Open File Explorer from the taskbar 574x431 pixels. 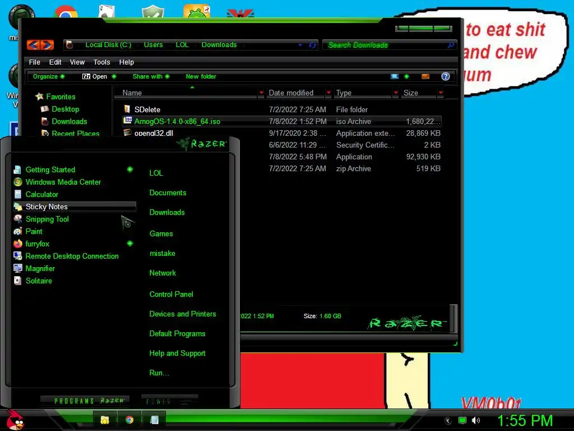[105, 420]
